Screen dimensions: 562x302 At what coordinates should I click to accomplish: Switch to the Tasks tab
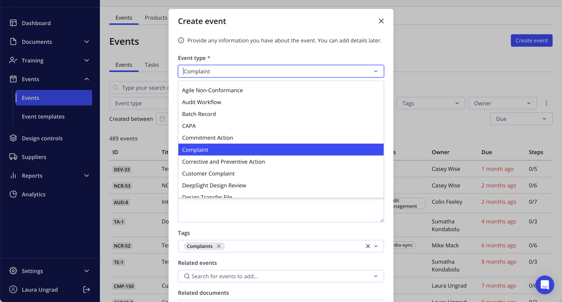[x=151, y=64]
